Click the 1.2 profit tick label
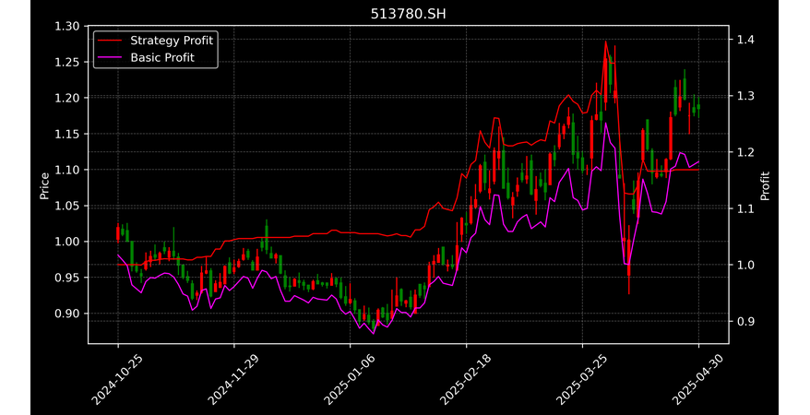 pos(746,152)
